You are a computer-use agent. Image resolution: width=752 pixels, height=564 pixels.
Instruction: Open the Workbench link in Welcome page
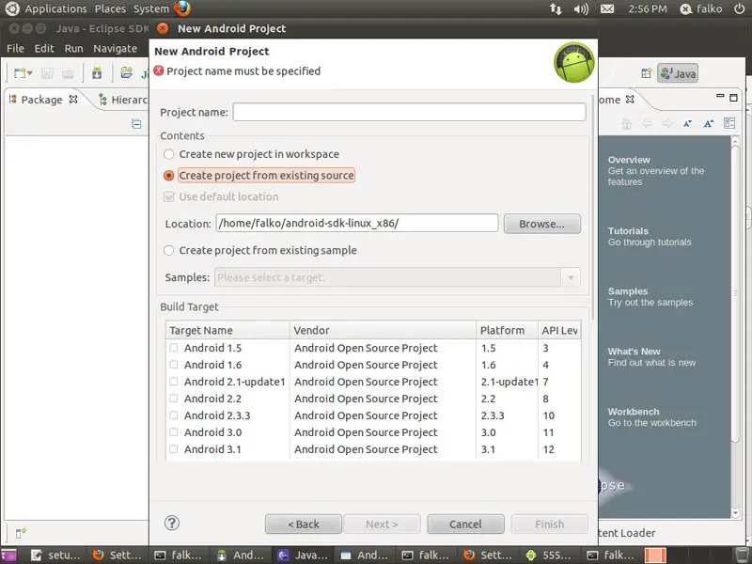tap(634, 412)
